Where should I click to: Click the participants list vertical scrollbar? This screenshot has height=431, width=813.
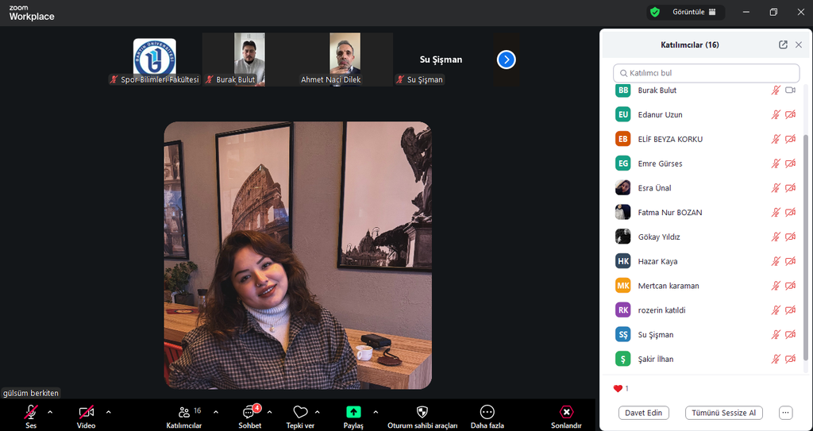pos(807,238)
